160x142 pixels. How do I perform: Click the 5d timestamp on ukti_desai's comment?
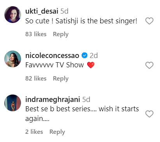tap(64, 11)
